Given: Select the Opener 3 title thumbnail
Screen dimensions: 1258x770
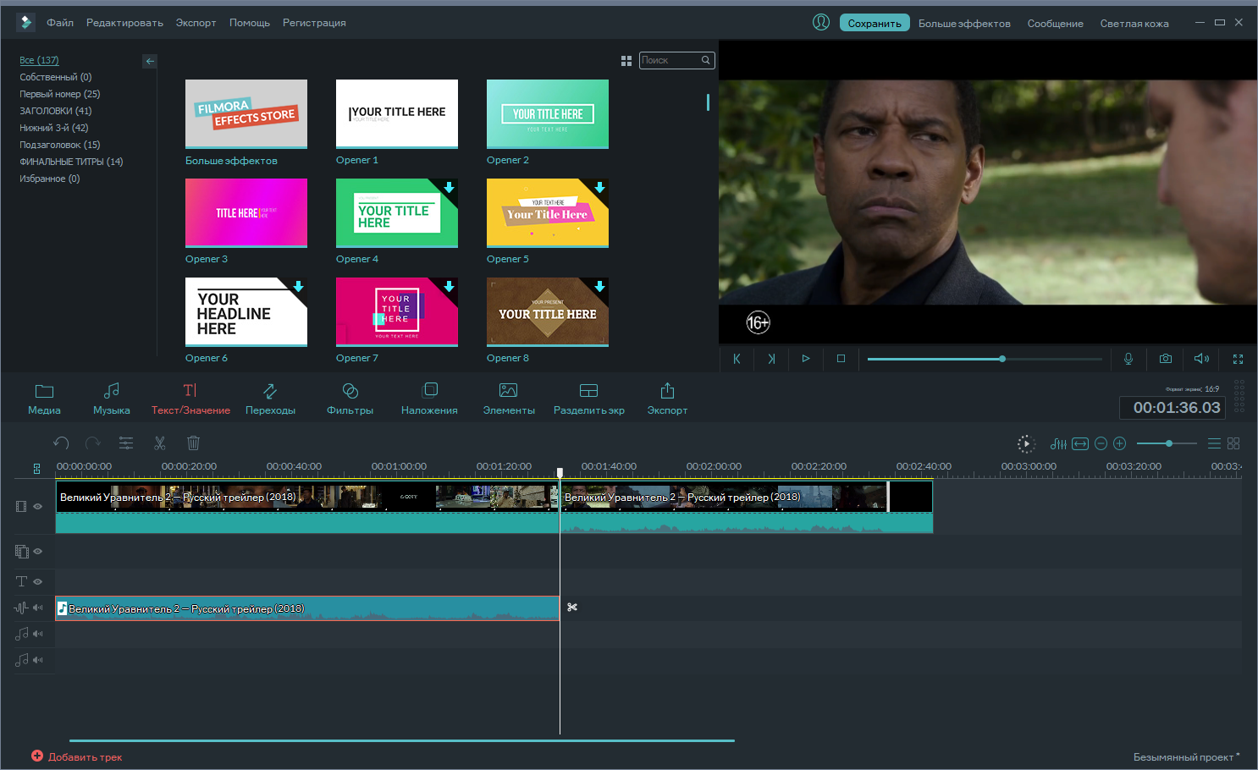Looking at the screenshot, I should (x=246, y=212).
